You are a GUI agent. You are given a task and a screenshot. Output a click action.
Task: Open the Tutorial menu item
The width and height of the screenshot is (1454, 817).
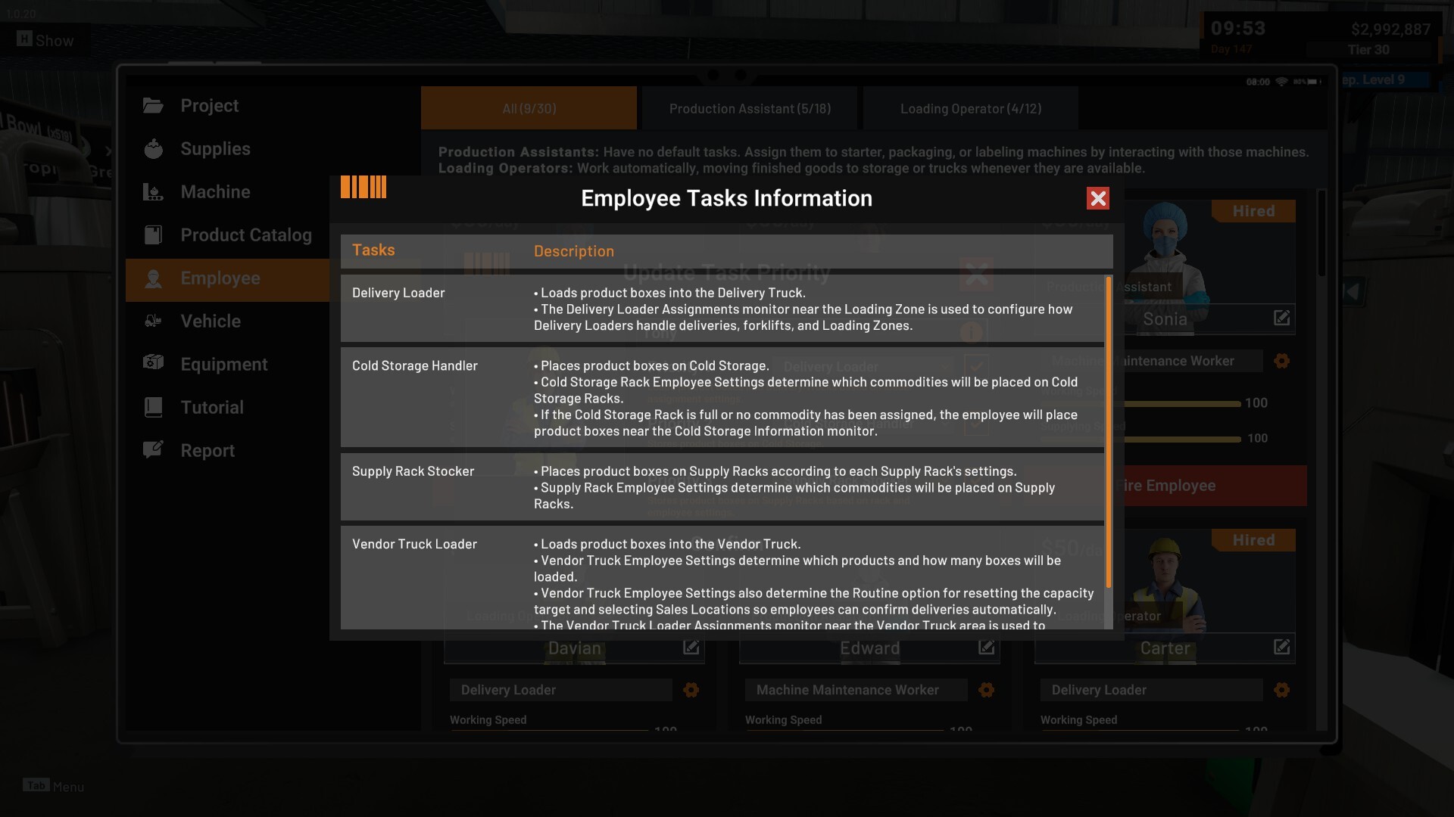click(212, 408)
